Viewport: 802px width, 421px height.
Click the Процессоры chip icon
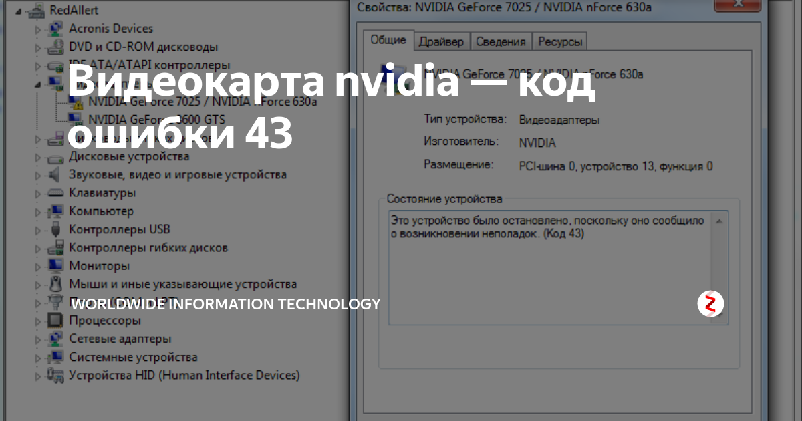point(56,321)
